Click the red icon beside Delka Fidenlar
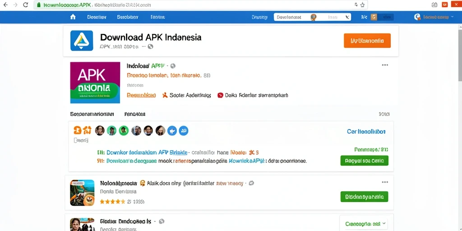The height and width of the screenshot is (231, 462). pos(220,95)
